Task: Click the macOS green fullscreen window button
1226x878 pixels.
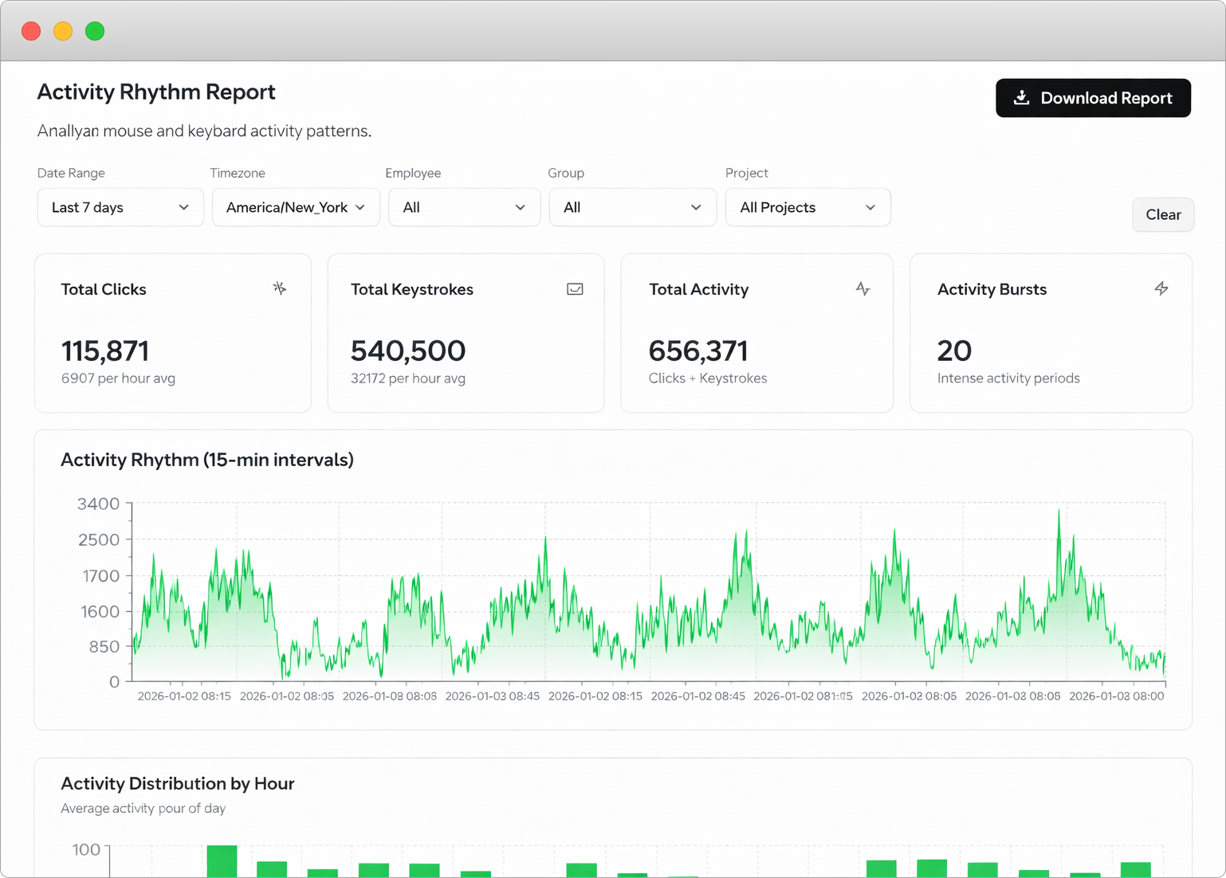Action: point(95,31)
